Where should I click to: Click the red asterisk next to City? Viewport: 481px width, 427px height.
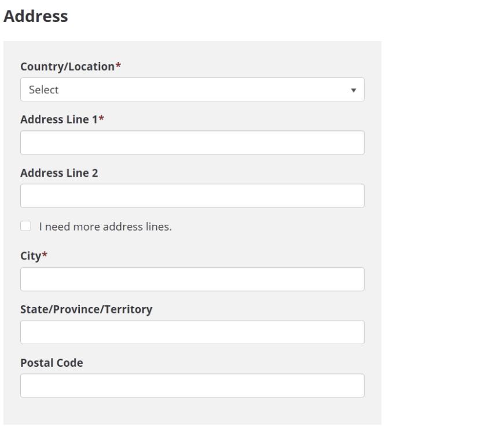coord(44,256)
